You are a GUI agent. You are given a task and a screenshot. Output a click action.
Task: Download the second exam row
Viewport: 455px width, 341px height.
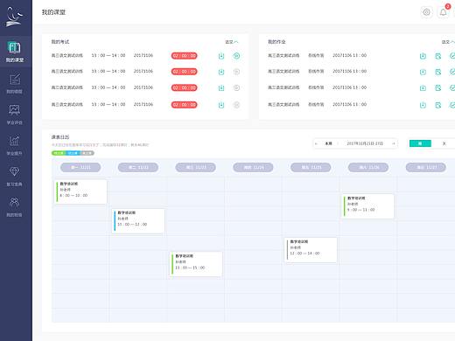click(x=221, y=72)
